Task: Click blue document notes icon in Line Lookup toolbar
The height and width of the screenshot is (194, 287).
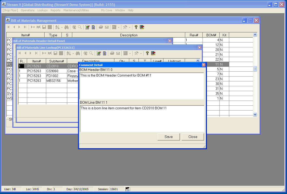Action: (105, 53)
